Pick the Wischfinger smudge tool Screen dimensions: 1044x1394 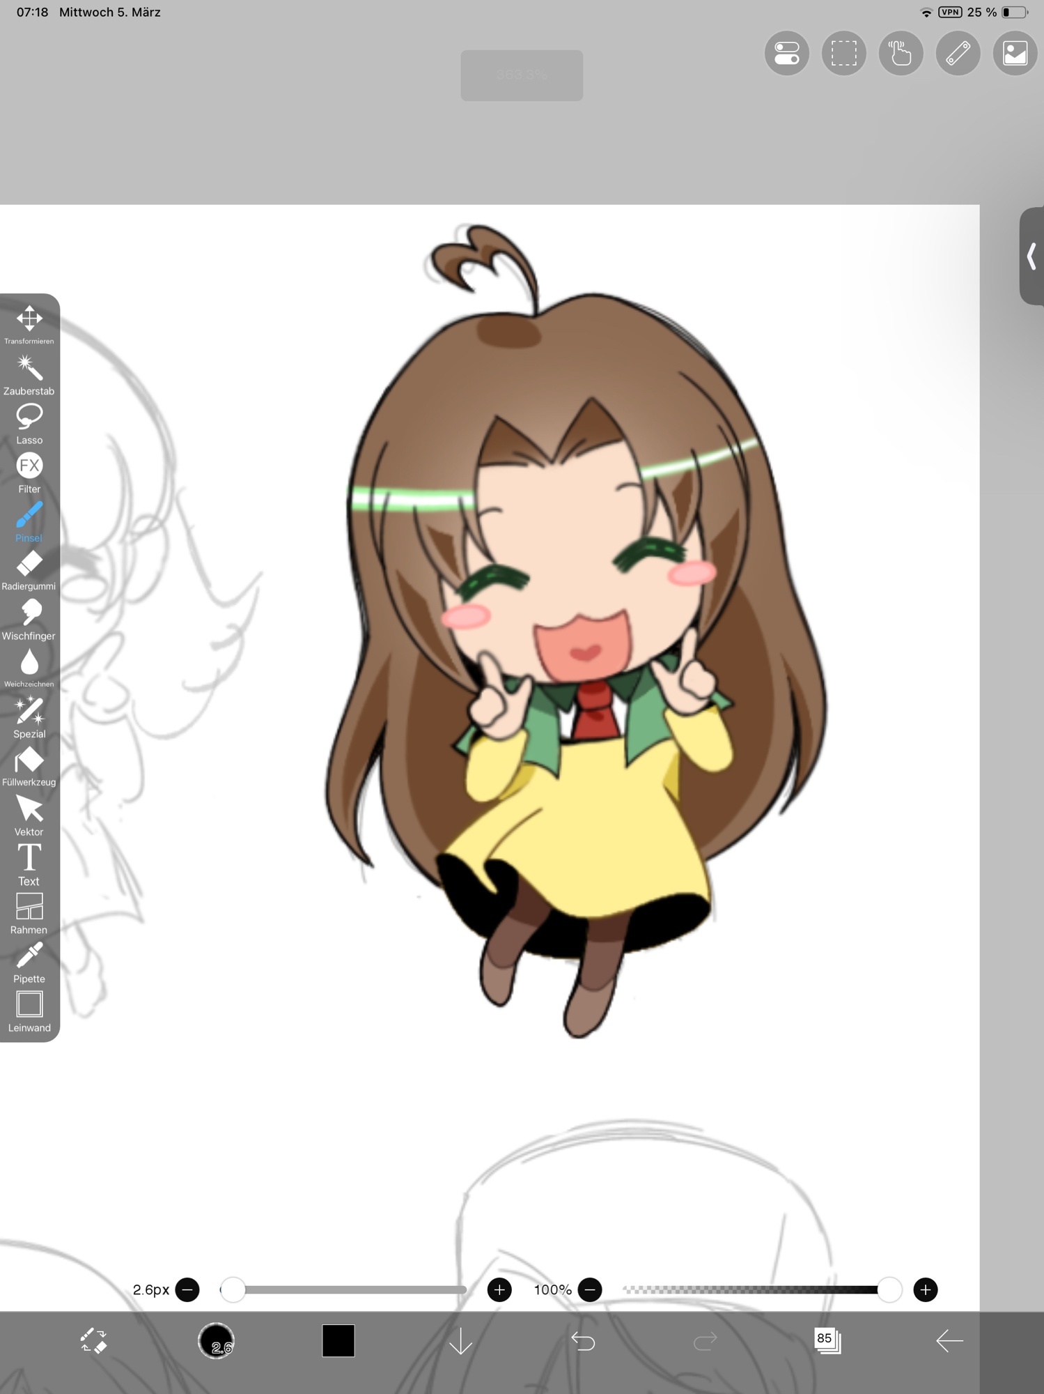point(29,618)
